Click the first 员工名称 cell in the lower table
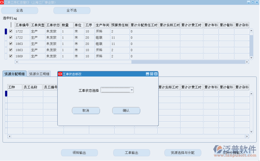The image size is (260, 161). [x=33, y=93]
